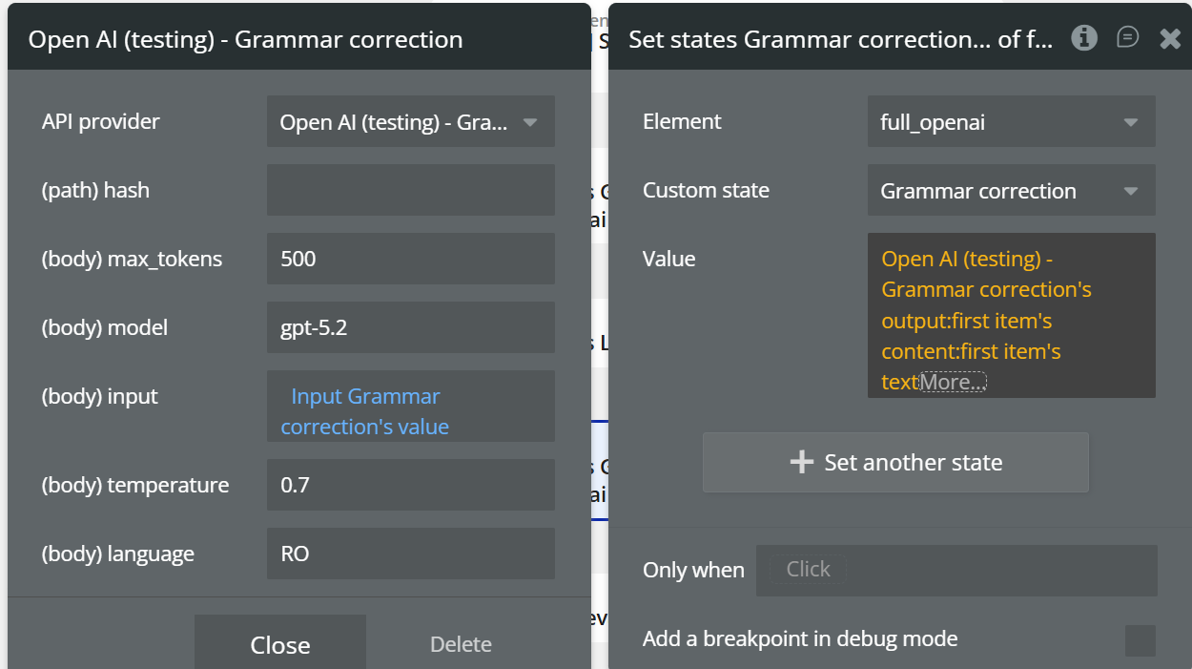
Task: Expand the Element dropdown showing full_openai
Action: [x=1011, y=121]
